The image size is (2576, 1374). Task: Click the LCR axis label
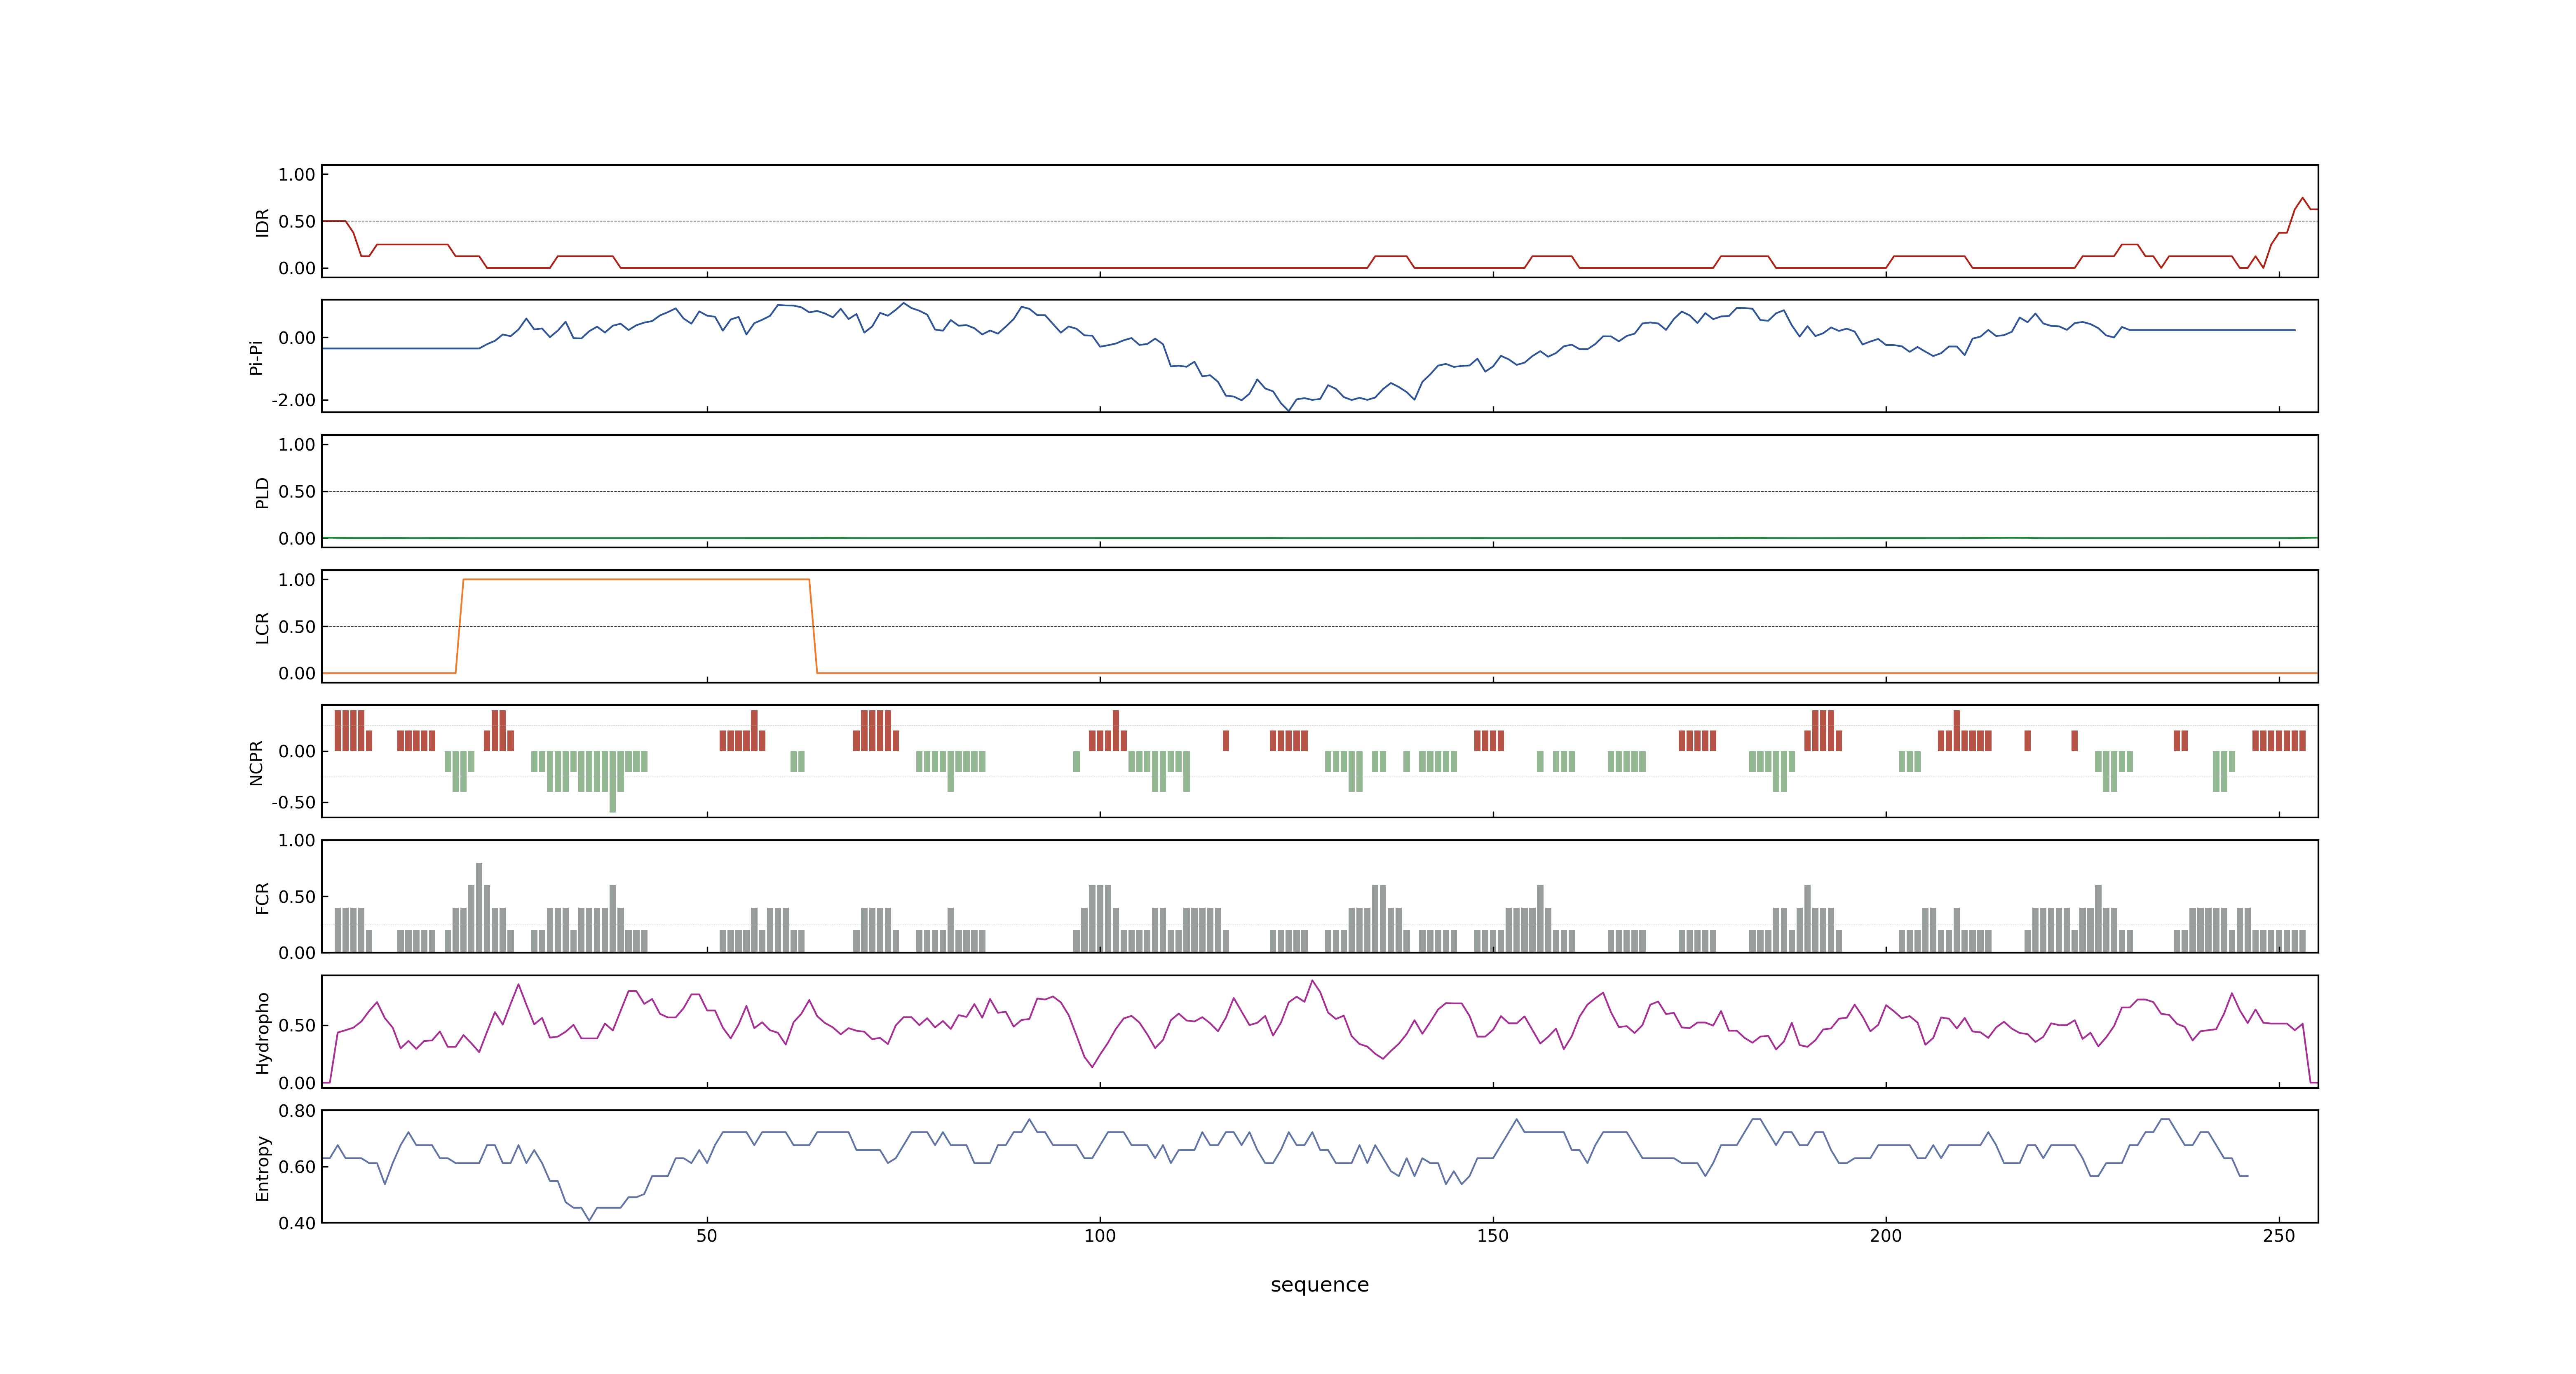click(x=262, y=627)
